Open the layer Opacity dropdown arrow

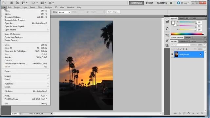tap(204, 45)
